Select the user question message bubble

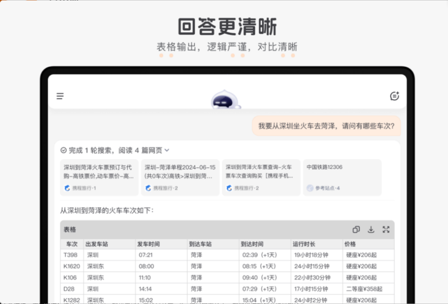pyautogui.click(x=326, y=126)
